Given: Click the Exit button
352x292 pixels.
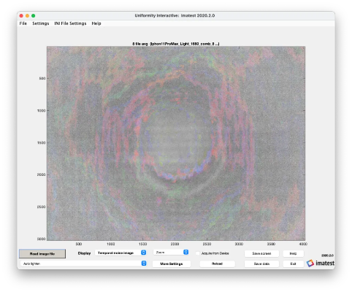Looking at the screenshot, I should [x=293, y=264].
